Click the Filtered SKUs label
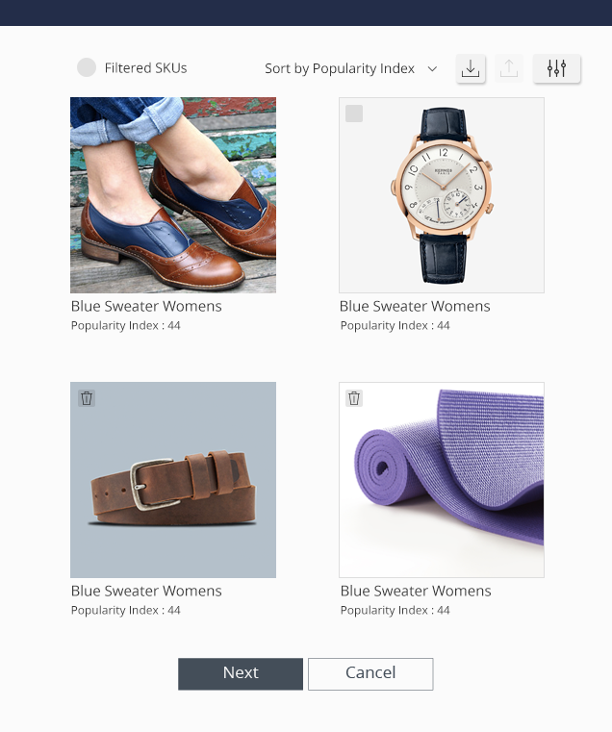Screen dimensions: 612x732 pos(145,68)
